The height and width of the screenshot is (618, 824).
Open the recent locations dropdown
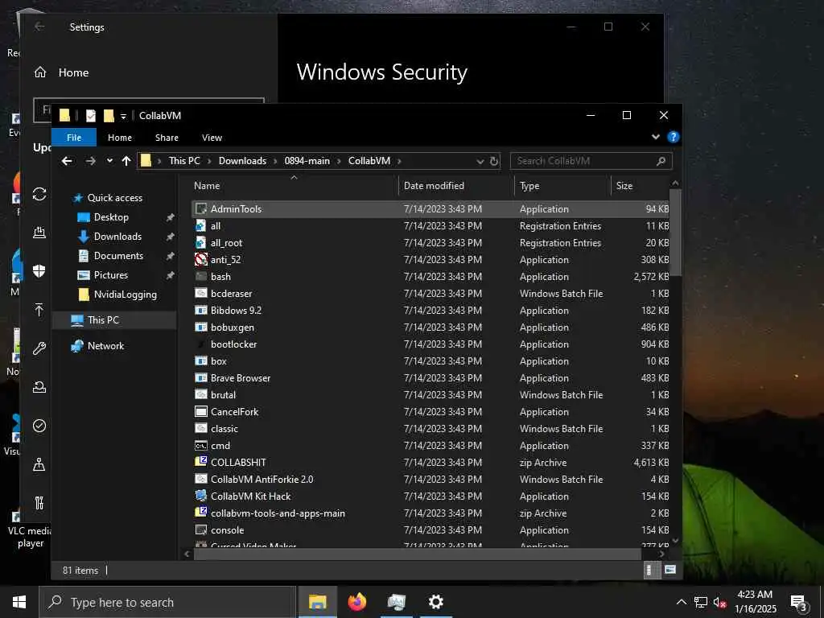[x=109, y=161]
